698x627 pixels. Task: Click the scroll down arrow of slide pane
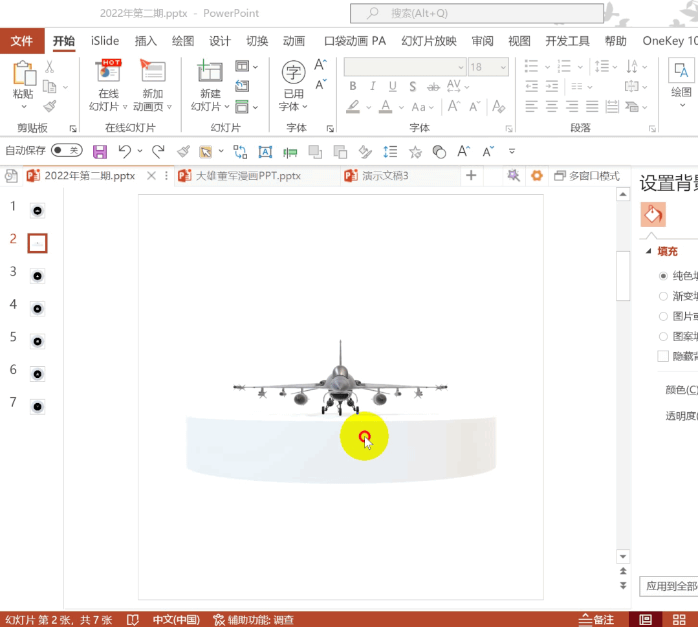pyautogui.click(x=623, y=556)
